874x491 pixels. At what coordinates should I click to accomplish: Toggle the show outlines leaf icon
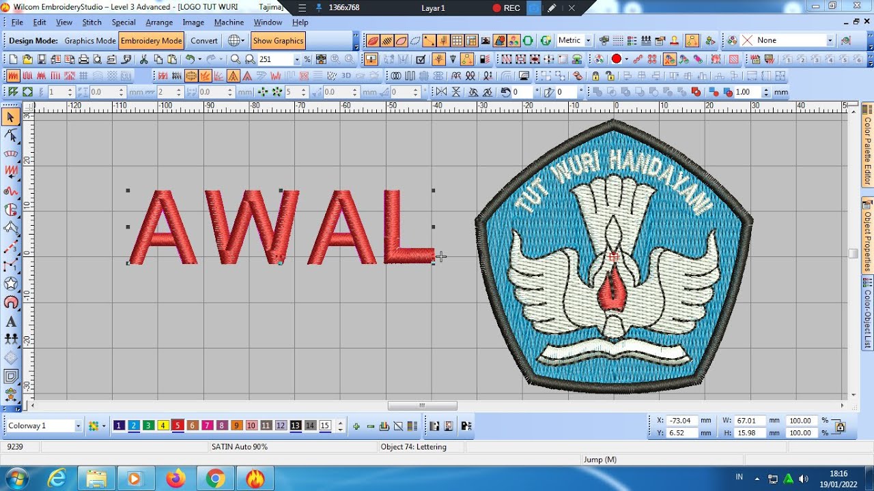(401, 40)
